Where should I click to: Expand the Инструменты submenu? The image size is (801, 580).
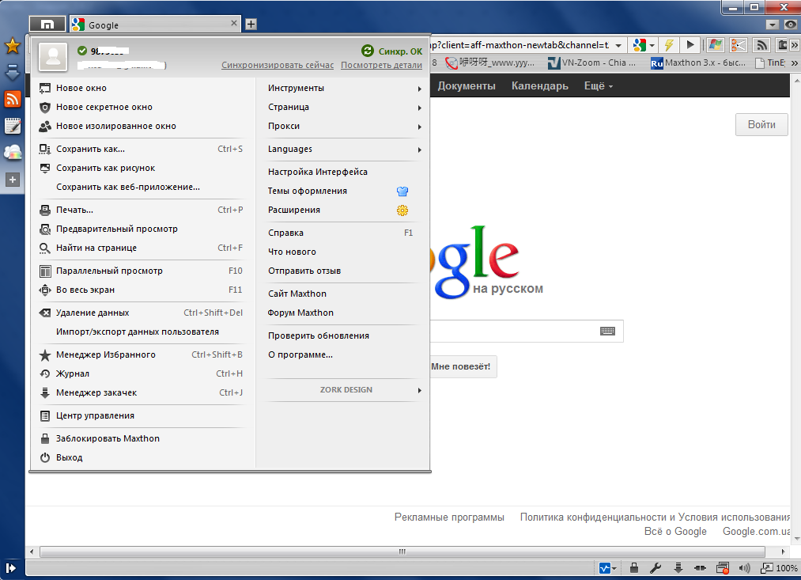click(344, 88)
